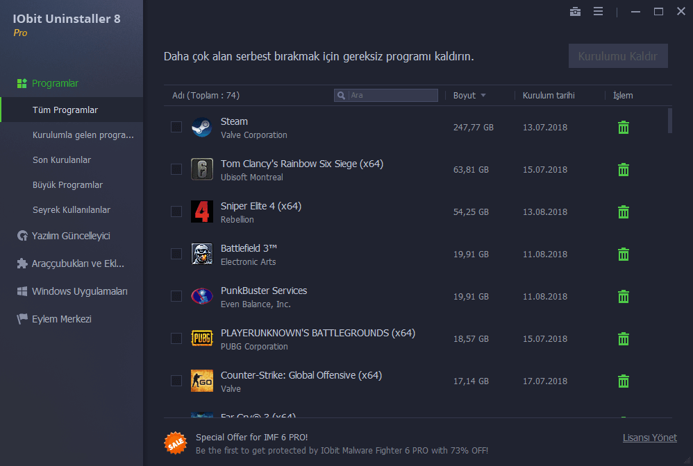Screen dimensions: 693x466
Task: Open the Lisansı Yönet link
Action: coord(650,438)
